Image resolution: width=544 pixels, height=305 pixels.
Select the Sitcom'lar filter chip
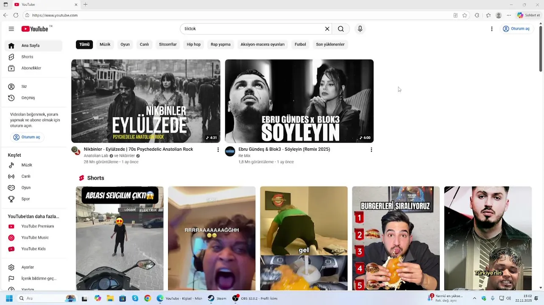coord(168,44)
